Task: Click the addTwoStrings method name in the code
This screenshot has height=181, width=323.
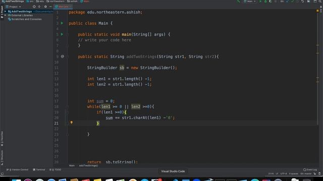Action: click(x=141, y=57)
